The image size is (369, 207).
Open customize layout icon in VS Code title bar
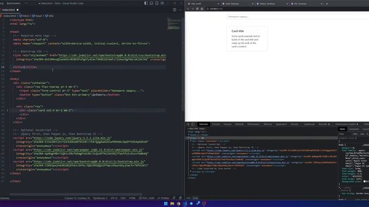[x=162, y=3]
